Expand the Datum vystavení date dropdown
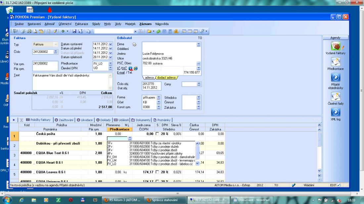This screenshot has height=204, width=364. pos(111,44)
